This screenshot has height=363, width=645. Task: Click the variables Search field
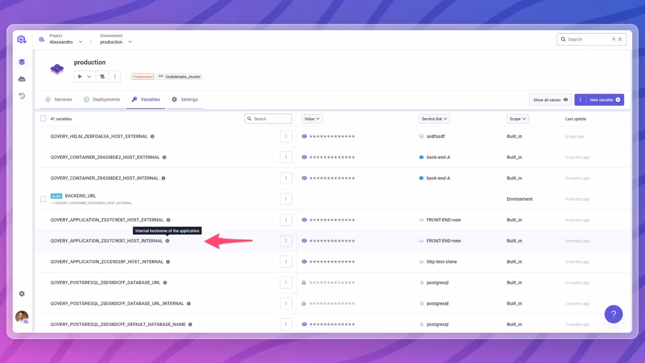[268, 119]
